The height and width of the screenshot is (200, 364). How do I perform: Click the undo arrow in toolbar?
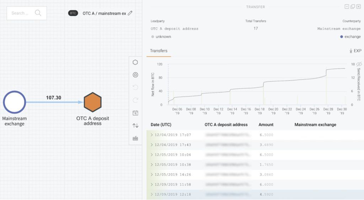click(x=135, y=87)
